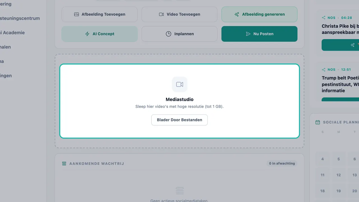Image resolution: width=359 pixels, height=202 pixels.
Task: Choose Video Toevoegen to add a video
Action: point(179,14)
